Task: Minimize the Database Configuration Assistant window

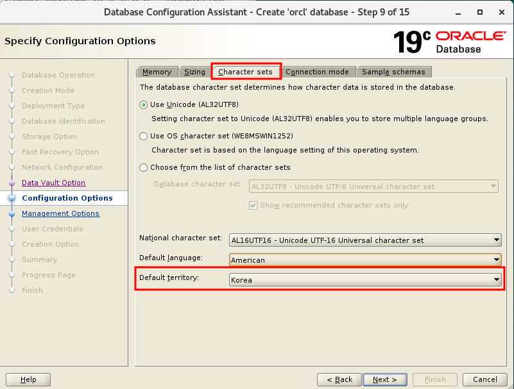Action: (458, 13)
